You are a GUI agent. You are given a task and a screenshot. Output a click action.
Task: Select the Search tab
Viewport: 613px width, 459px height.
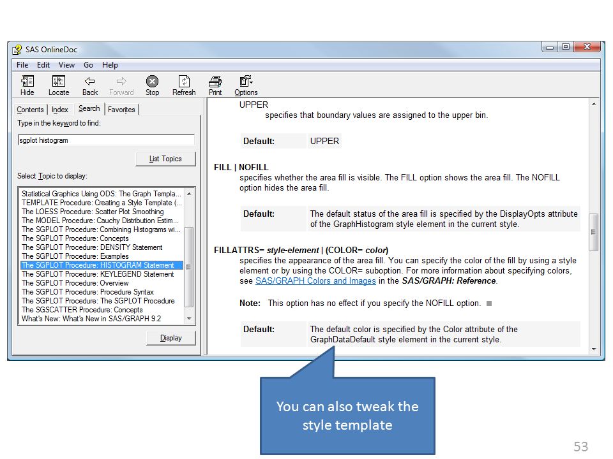click(x=89, y=108)
